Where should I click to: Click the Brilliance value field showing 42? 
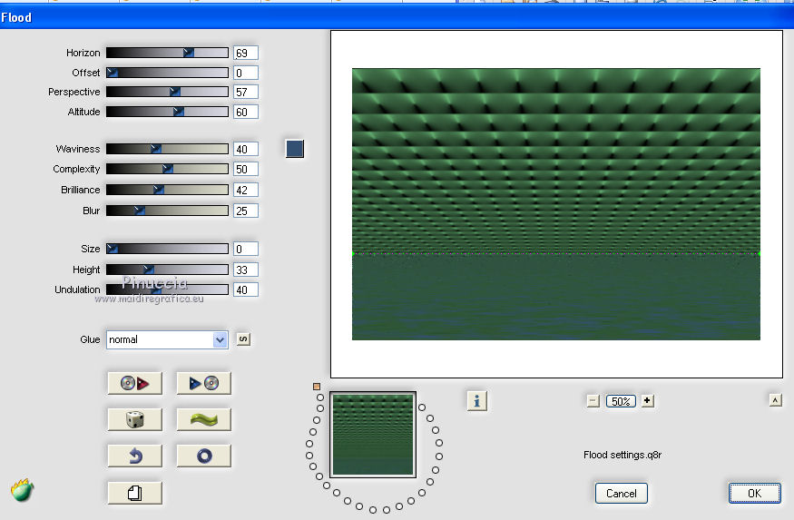(x=246, y=190)
